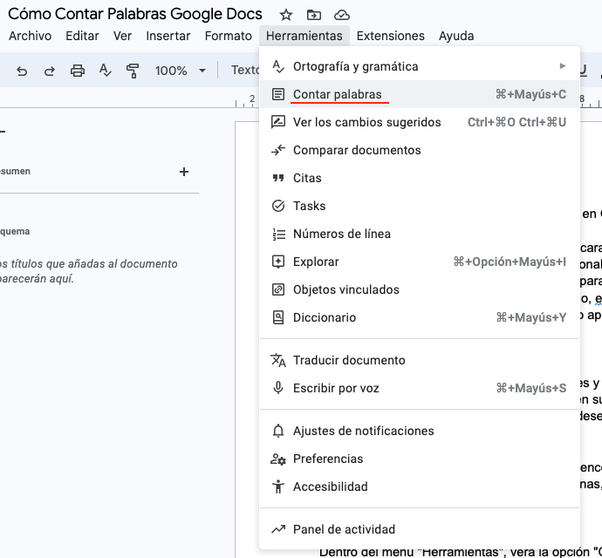Check the cloud save status icon
The image size is (602, 558).
(x=342, y=15)
